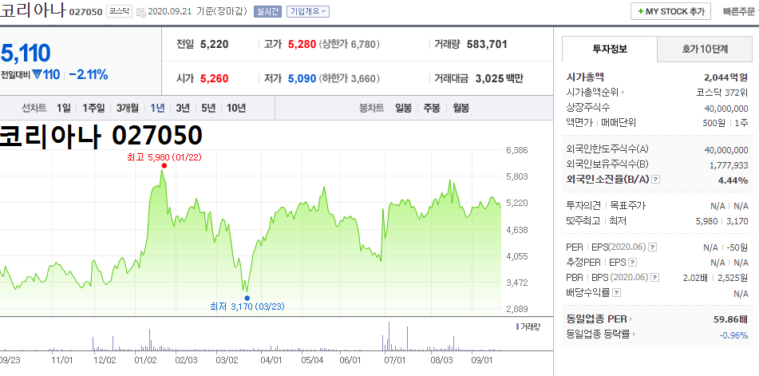Screen dimensions: 759x376
Task: Select the 5년 line chart period
Action: [x=208, y=108]
